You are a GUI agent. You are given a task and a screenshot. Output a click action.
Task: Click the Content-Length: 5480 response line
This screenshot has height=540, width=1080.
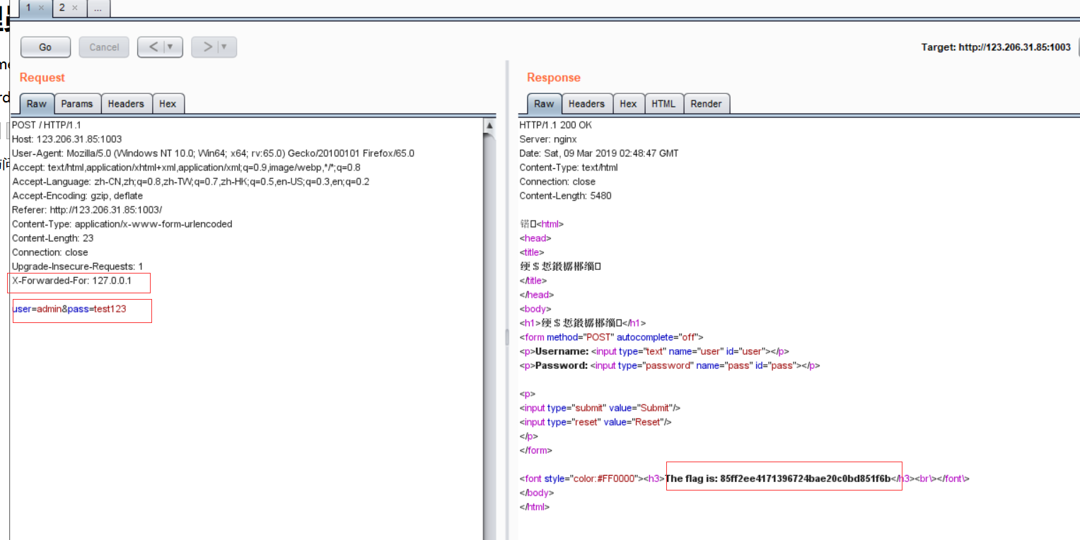565,196
